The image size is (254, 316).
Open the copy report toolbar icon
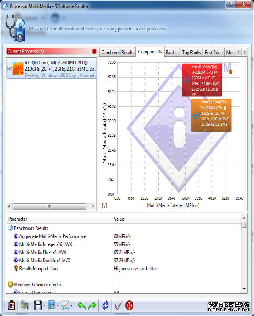pos(25,305)
